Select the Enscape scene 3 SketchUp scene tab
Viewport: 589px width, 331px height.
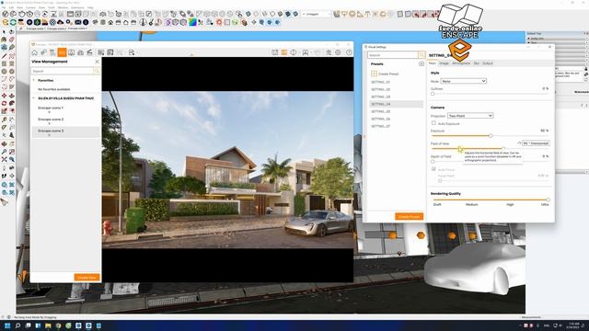coord(77,29)
